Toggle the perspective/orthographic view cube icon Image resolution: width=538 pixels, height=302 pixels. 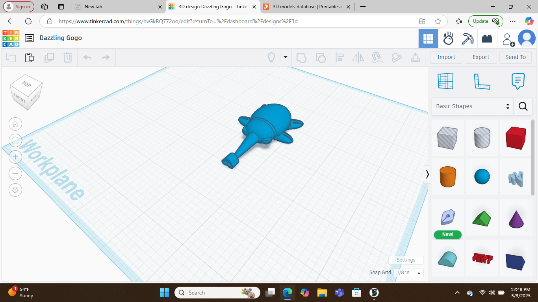tap(15, 190)
